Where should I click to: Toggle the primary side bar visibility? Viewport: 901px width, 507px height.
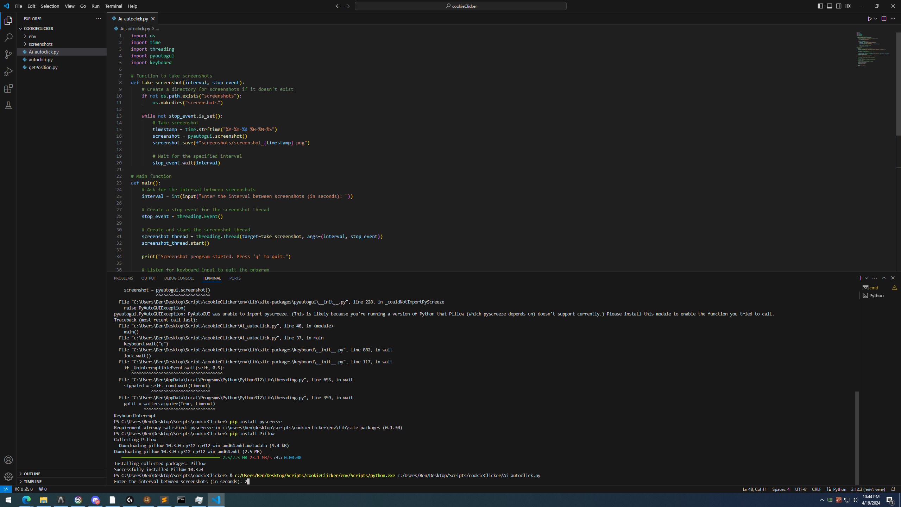pyautogui.click(x=820, y=6)
